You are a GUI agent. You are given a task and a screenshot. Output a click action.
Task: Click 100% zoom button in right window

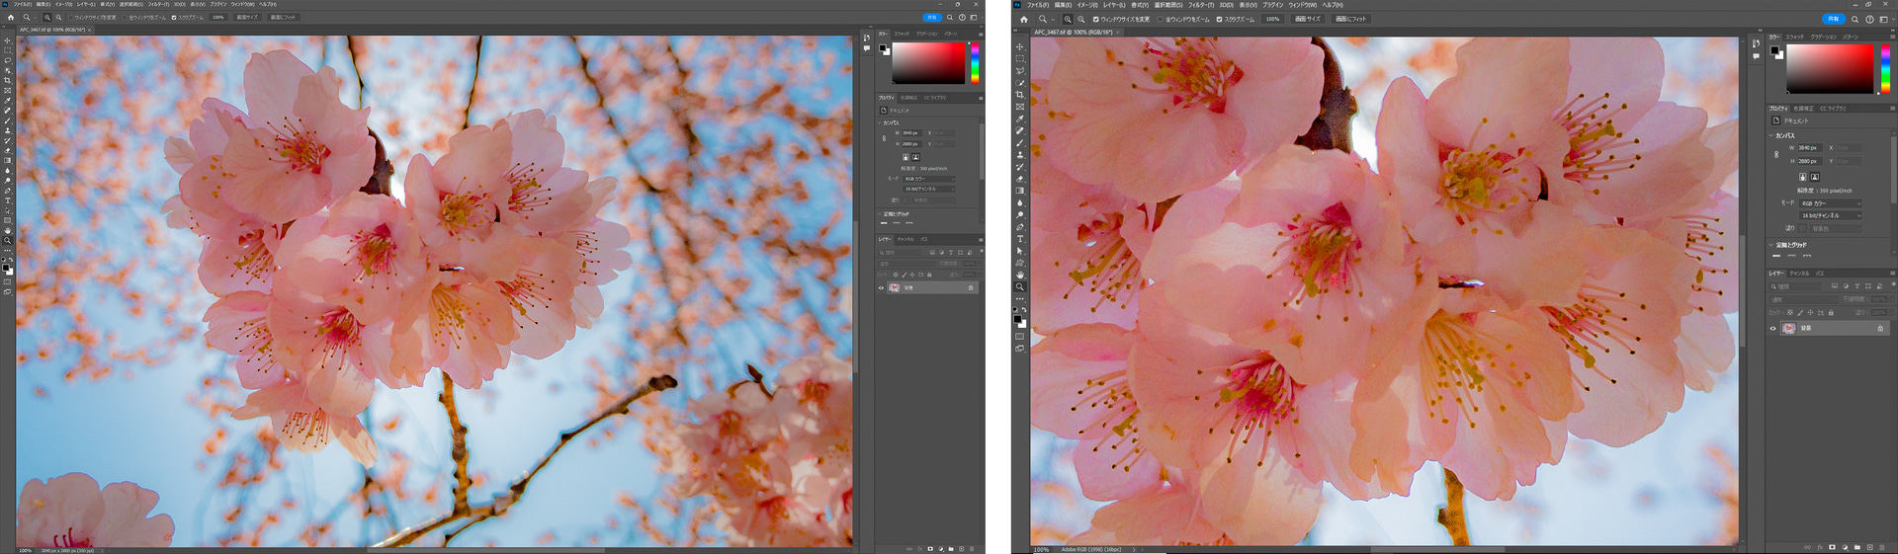coord(1272,19)
